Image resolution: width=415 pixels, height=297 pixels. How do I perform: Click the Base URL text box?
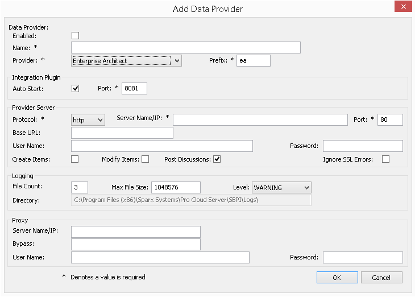coord(122,133)
